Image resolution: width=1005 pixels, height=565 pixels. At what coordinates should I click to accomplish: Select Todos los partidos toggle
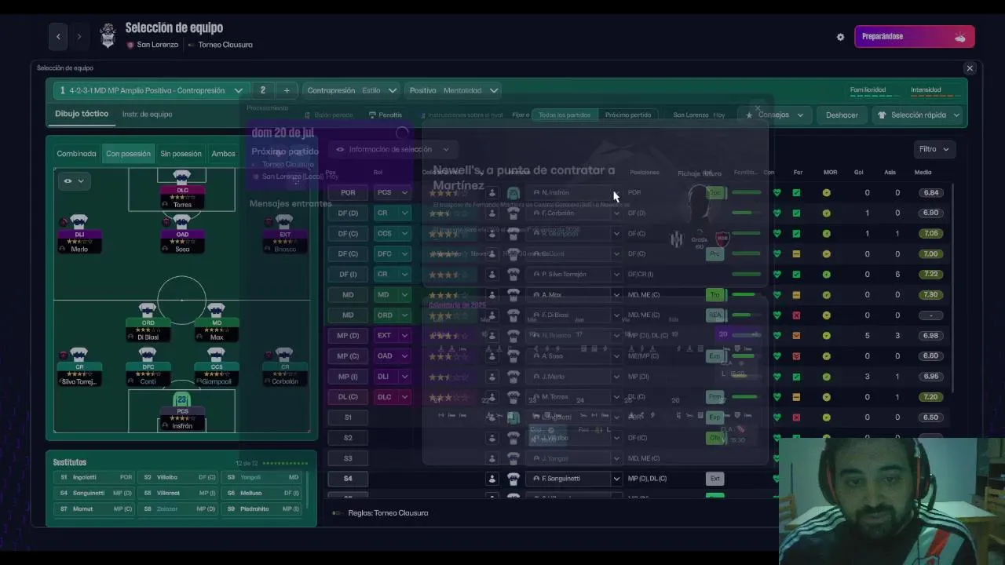coord(564,115)
